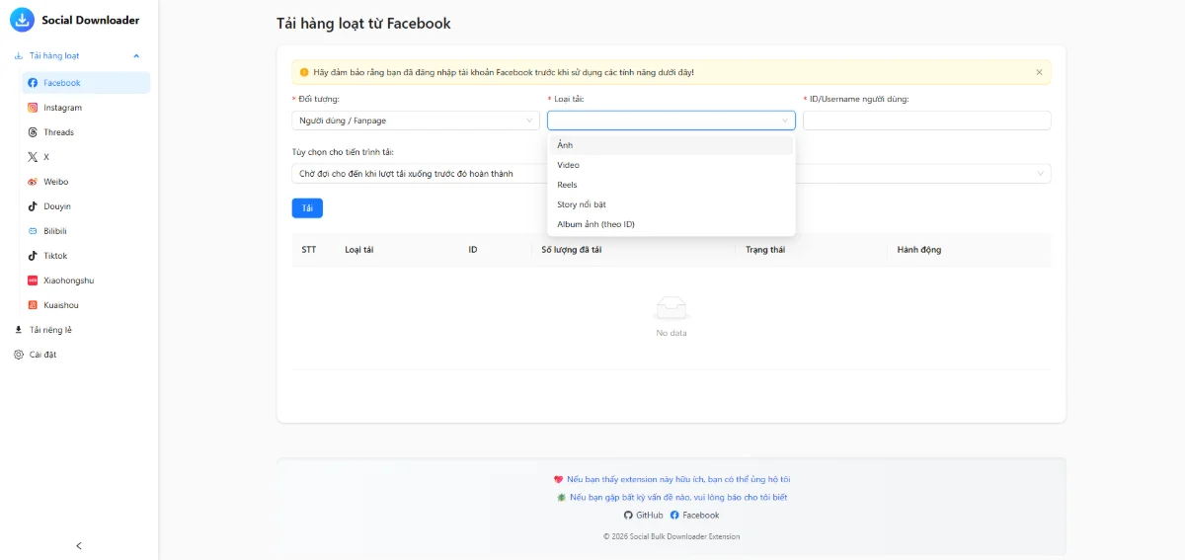Collapse the Tải hàng loạt menu group
1185x560 pixels.
click(136, 56)
